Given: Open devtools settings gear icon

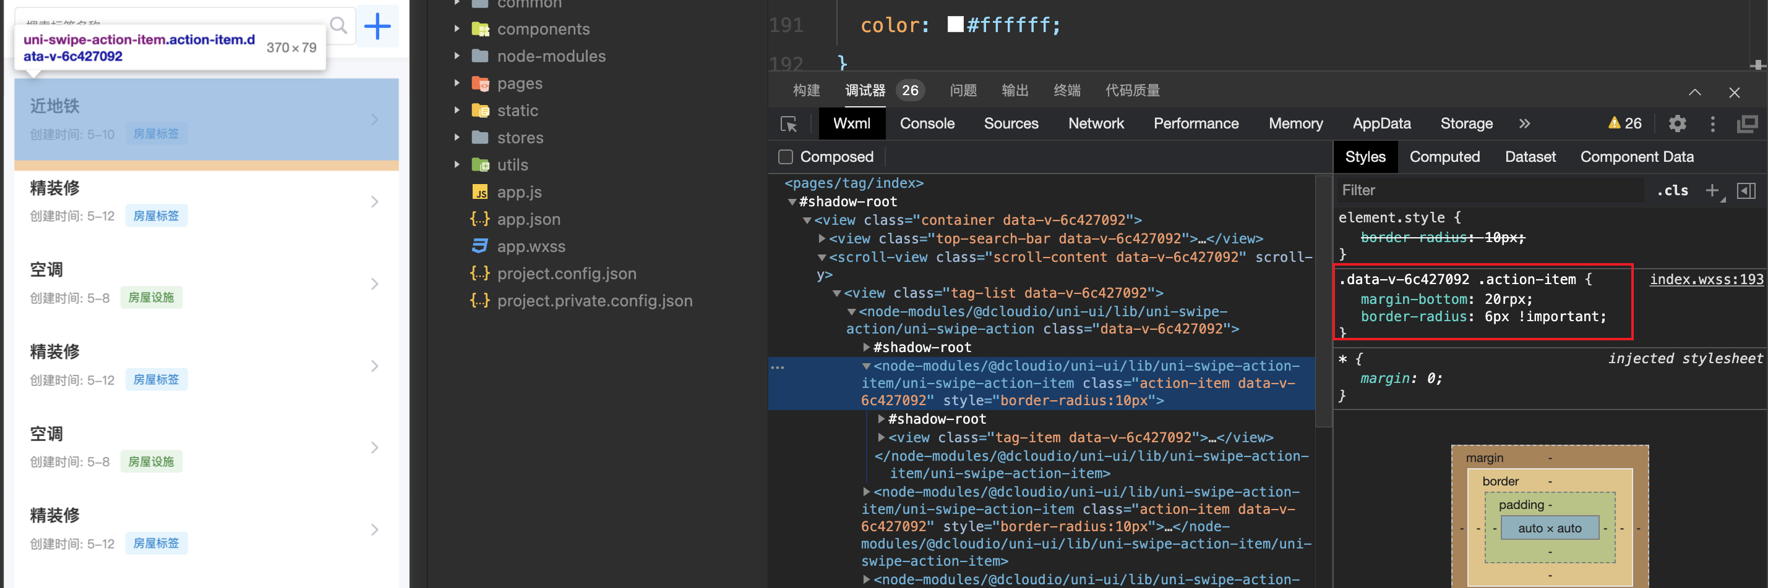Looking at the screenshot, I should [x=1676, y=124].
